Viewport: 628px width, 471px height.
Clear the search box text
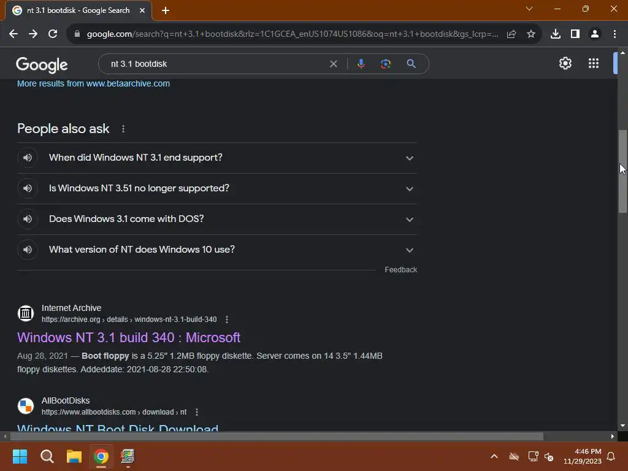click(x=333, y=64)
